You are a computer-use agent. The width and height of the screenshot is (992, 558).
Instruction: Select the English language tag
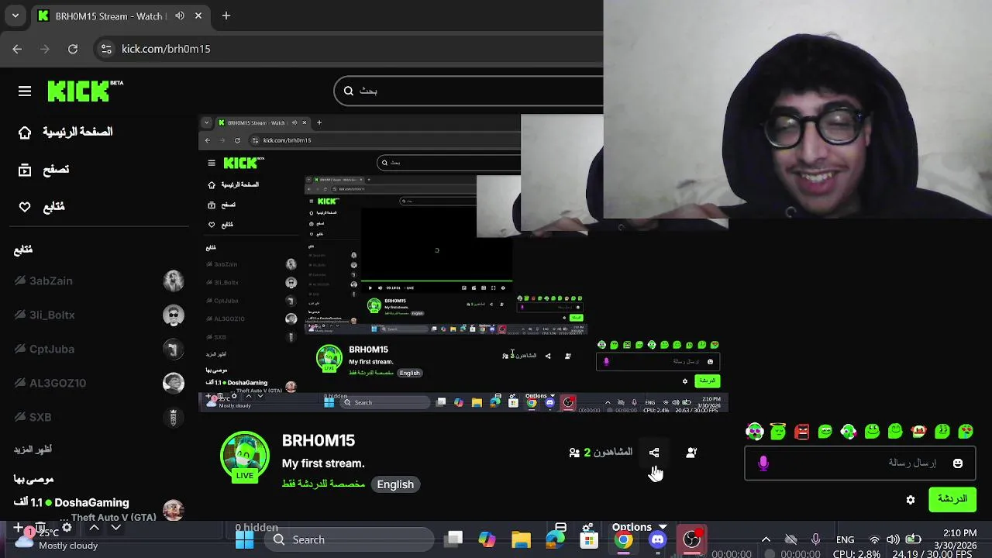click(x=395, y=484)
